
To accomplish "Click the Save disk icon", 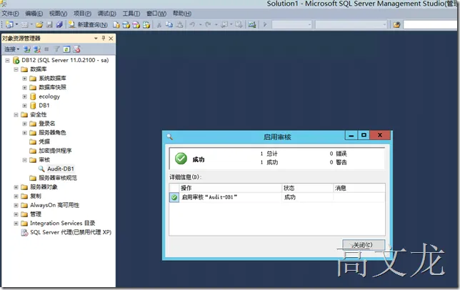I will click(49, 25).
